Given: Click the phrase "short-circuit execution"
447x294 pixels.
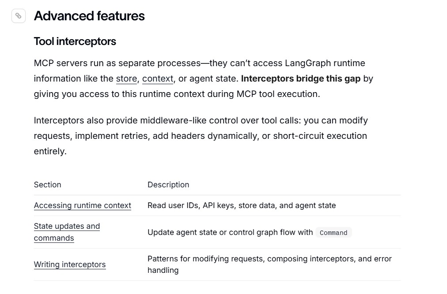Looking at the screenshot, I should tap(320, 136).
